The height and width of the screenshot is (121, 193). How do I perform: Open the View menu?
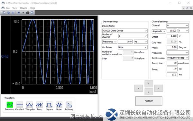(15, 8)
